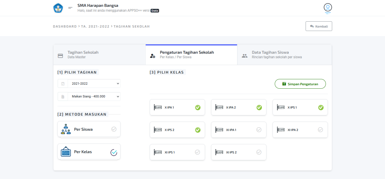
Task: Click the Per Siswa students group icon
Action: coord(66,129)
